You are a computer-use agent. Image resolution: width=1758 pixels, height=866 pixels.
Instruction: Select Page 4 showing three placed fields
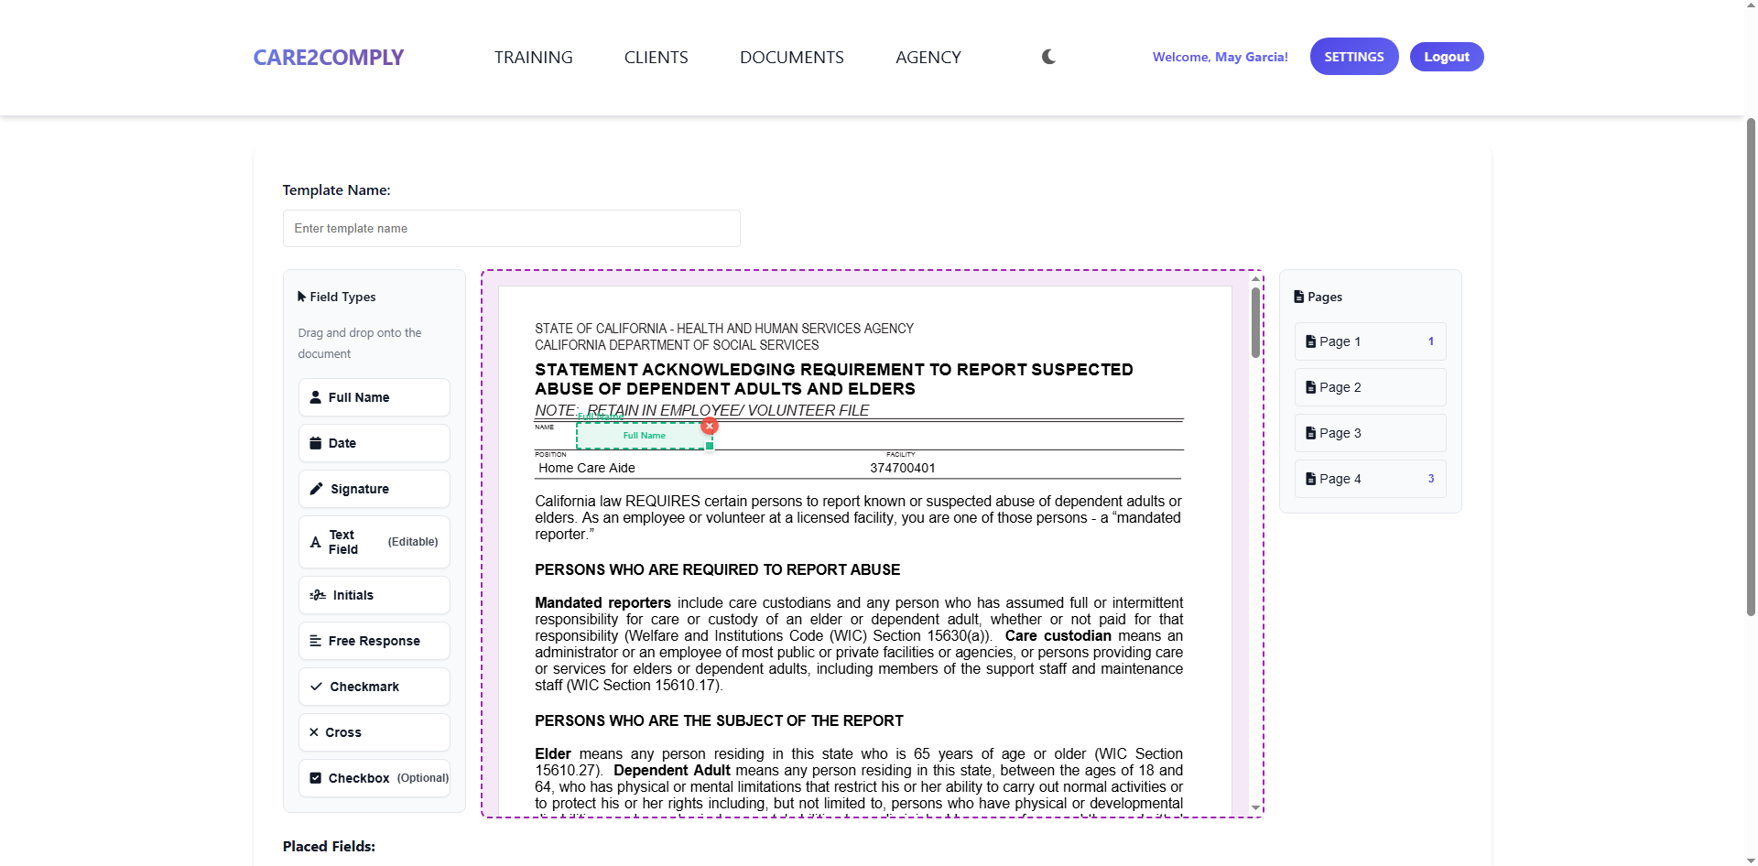click(1369, 478)
